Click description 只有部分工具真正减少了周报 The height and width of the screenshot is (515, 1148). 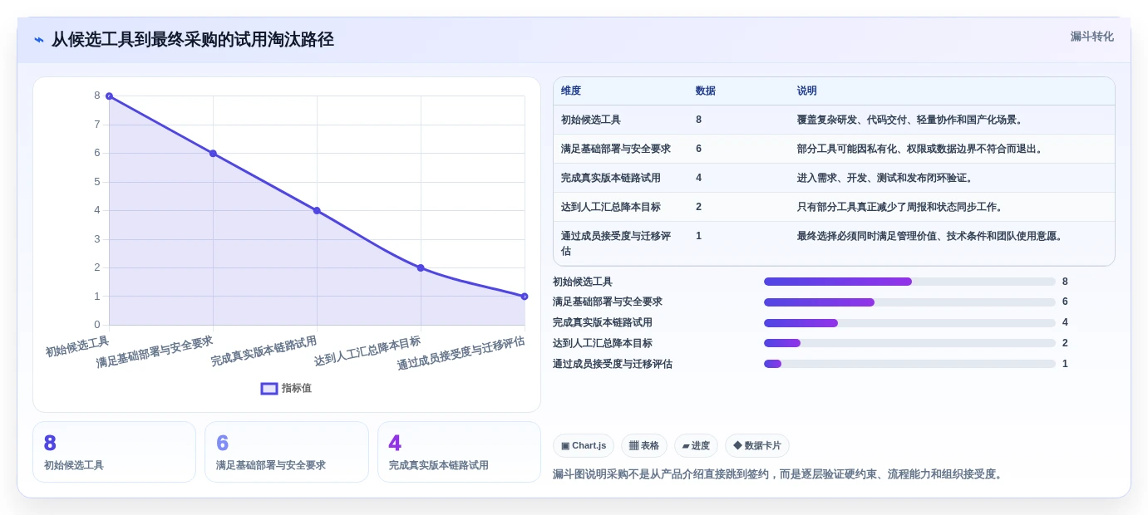902,207
